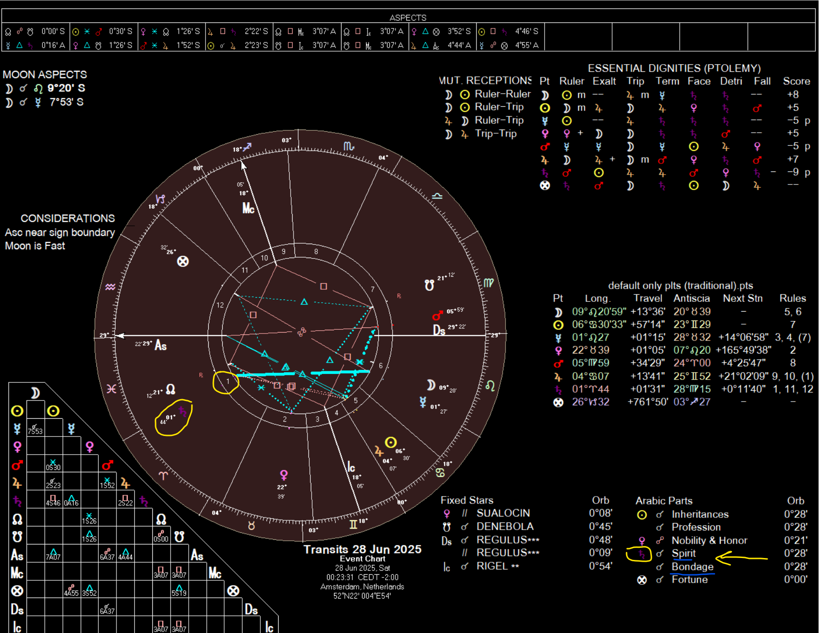Click the 'Fortune' Arabic part entry
The height and width of the screenshot is (633, 819).
coord(689,580)
